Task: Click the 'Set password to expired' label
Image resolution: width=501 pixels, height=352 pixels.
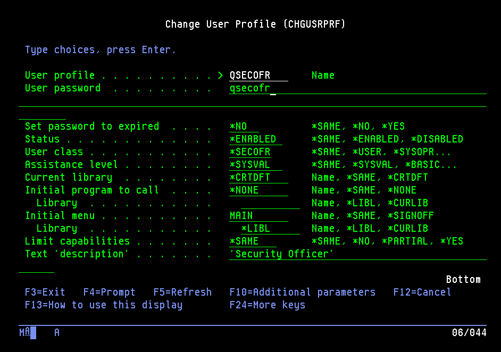Action: pos(92,127)
